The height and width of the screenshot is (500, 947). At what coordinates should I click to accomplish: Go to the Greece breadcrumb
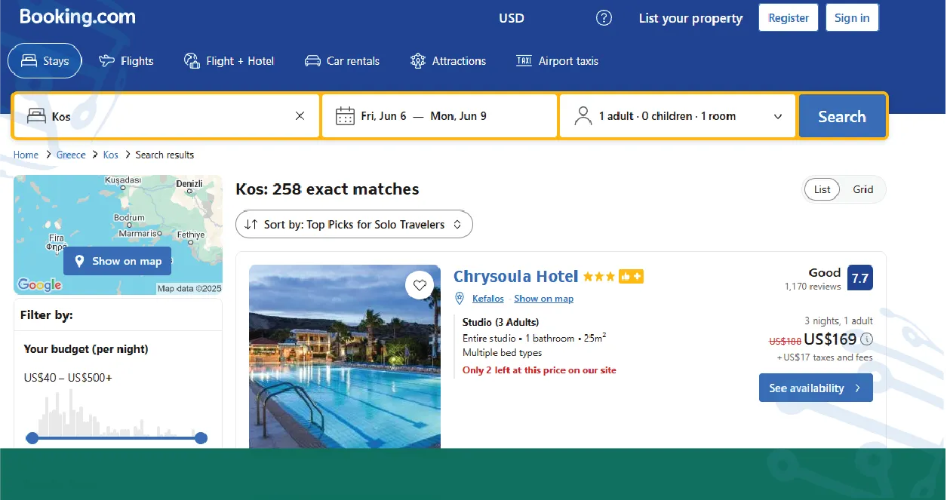[71, 155]
